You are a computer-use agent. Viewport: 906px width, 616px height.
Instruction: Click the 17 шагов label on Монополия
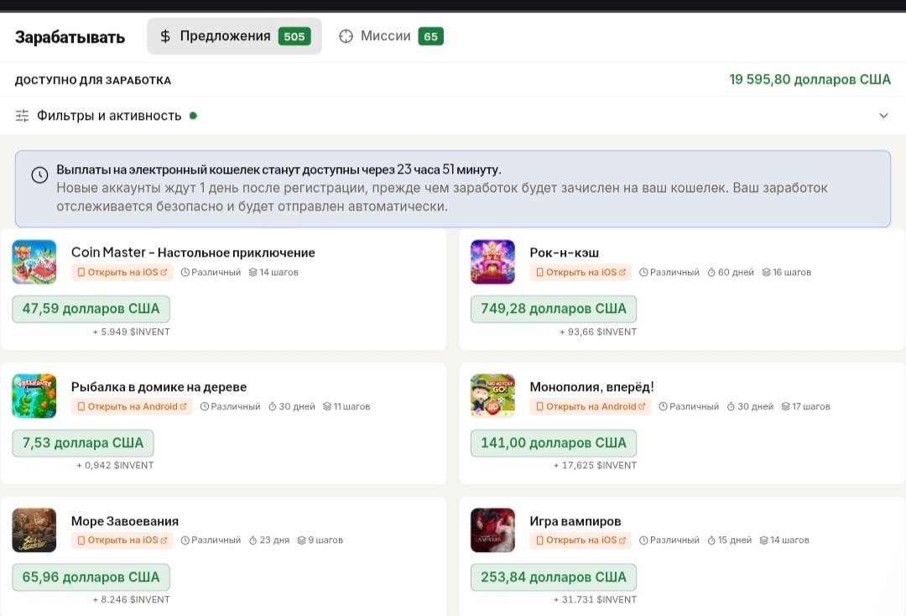coord(805,406)
